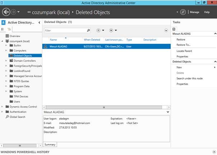
Task: Collapse the Deleted Objects tasks section
Action: (215, 61)
